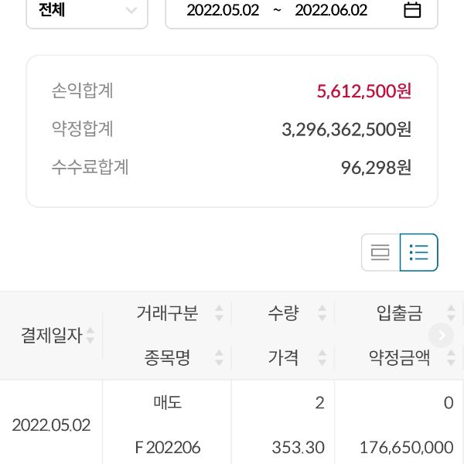Click the 손익합계 amount 5,612,500원

click(x=363, y=91)
